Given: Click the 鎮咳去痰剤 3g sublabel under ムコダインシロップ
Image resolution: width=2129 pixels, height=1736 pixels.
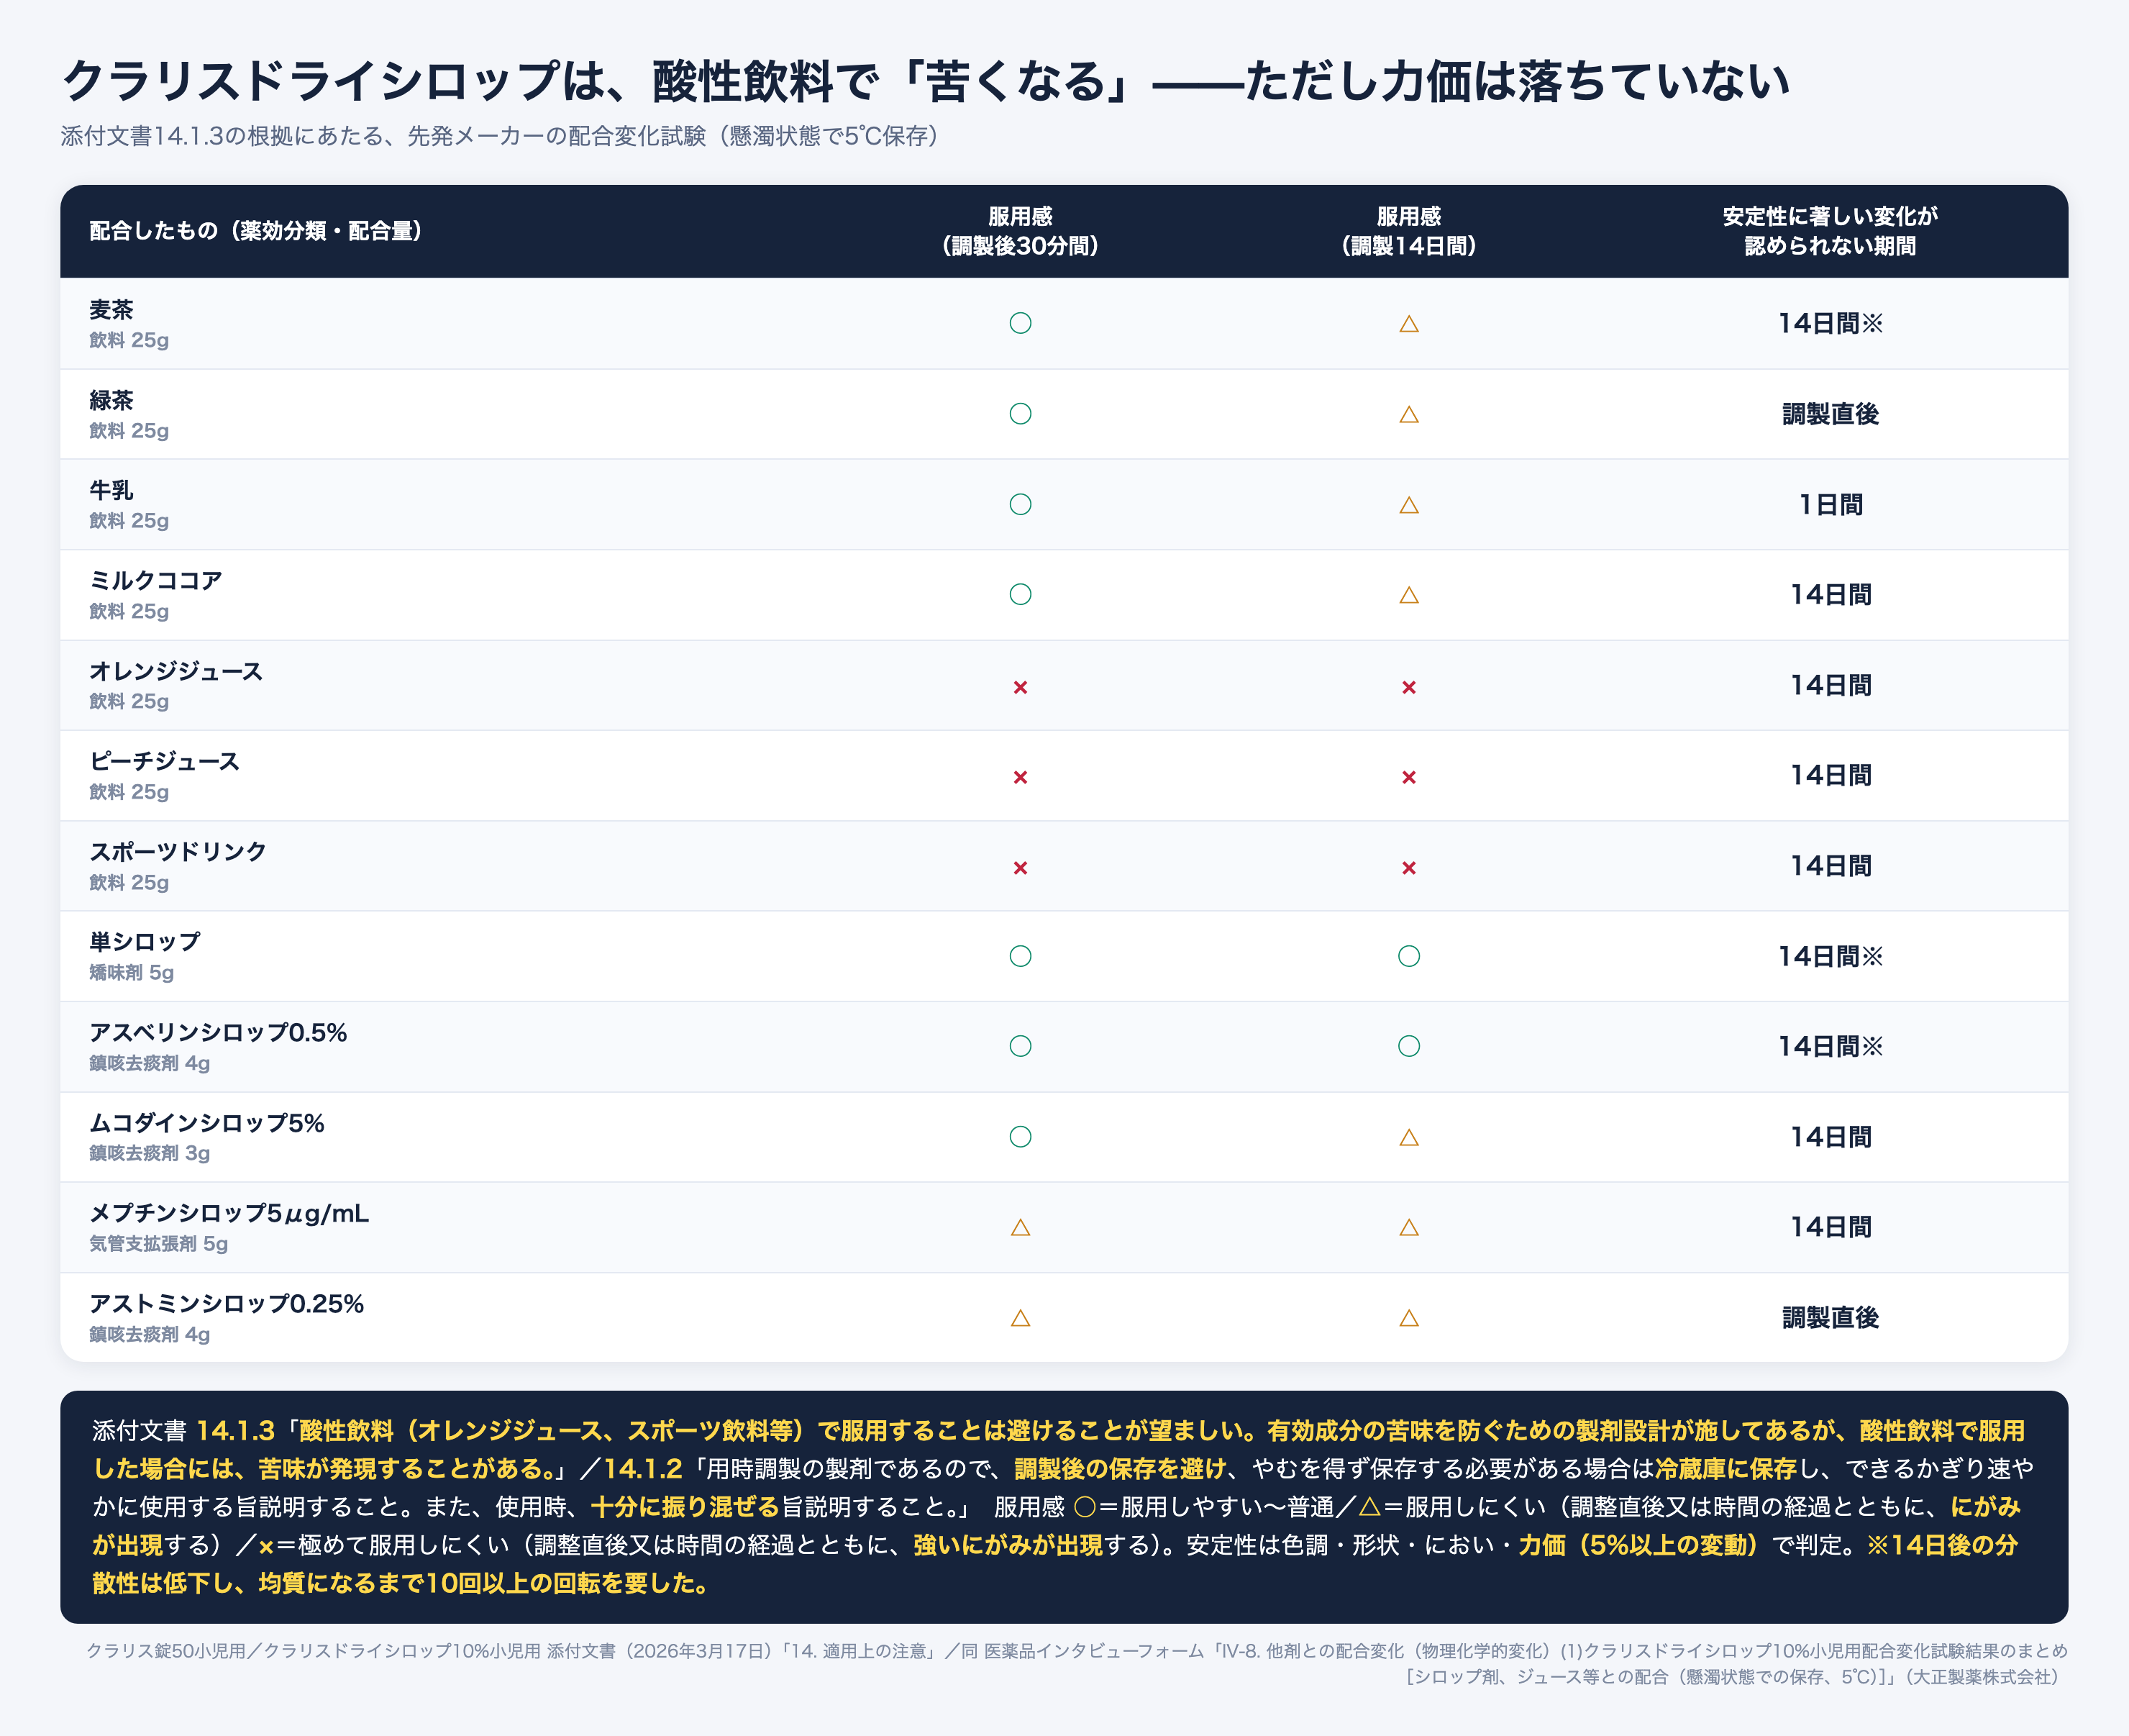Looking at the screenshot, I should coord(149,1153).
